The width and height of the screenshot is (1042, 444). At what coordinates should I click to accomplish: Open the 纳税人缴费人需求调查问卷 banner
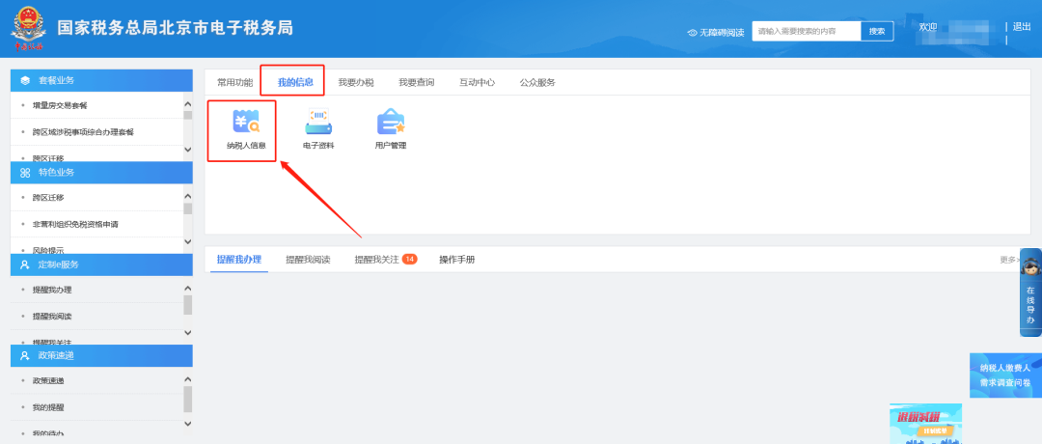[x=1005, y=375]
